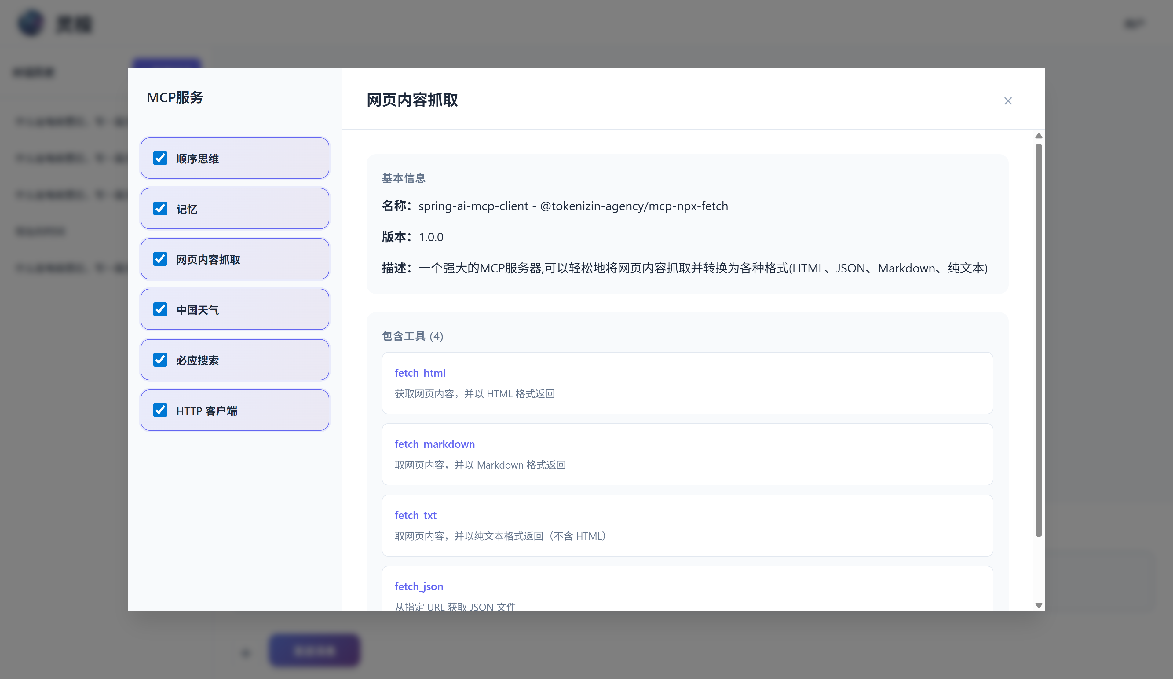This screenshot has width=1173, height=679.
Task: Click the app logo in the background page
Action: (x=31, y=23)
